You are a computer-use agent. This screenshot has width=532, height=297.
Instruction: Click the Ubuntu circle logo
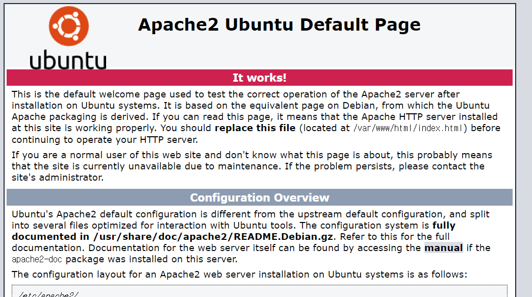pyautogui.click(x=69, y=26)
